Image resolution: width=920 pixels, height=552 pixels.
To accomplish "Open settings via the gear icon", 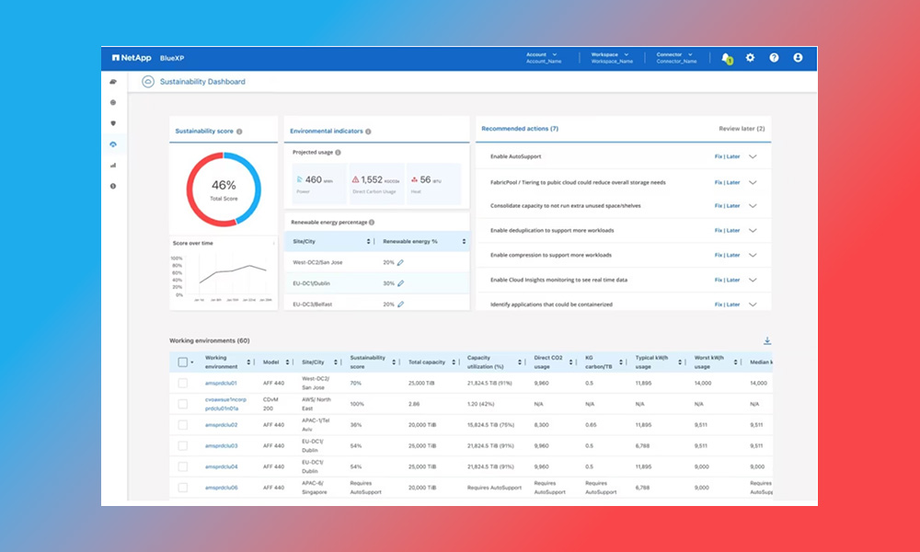I will (750, 57).
